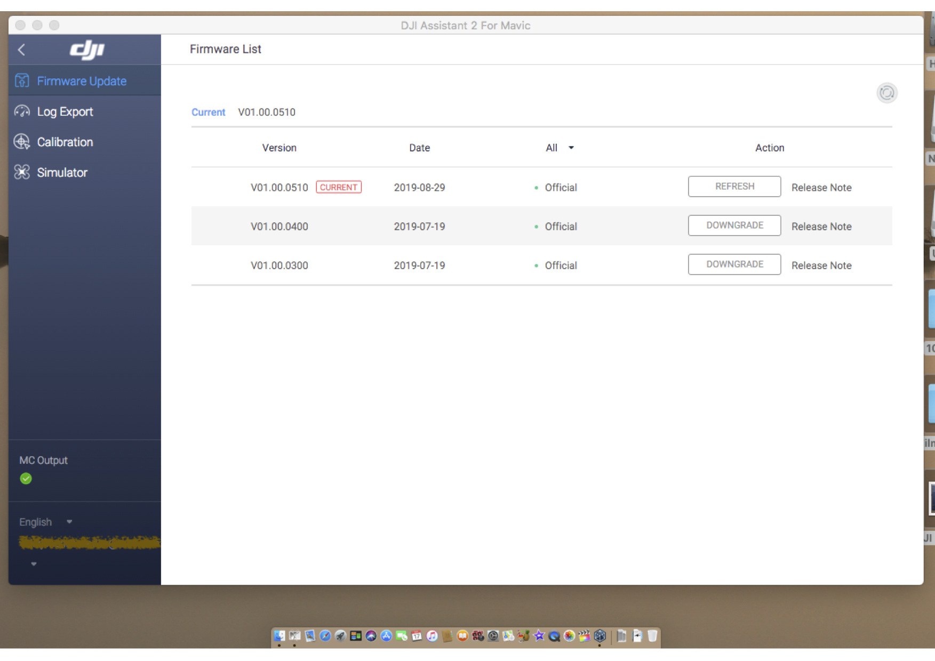Open Release Note for V01.00.0510

(x=821, y=188)
